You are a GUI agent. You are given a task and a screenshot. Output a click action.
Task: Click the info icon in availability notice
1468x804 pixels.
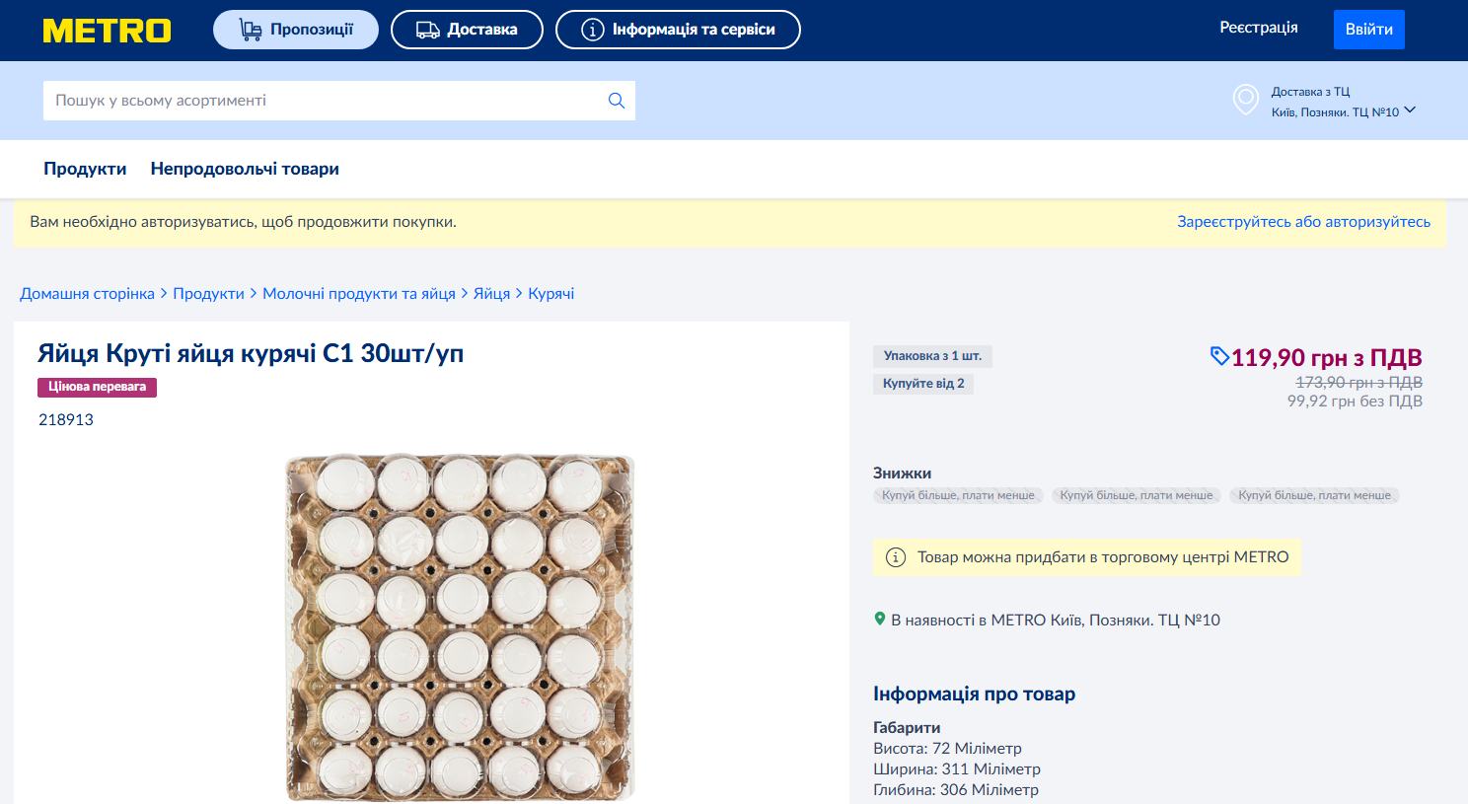coord(896,557)
